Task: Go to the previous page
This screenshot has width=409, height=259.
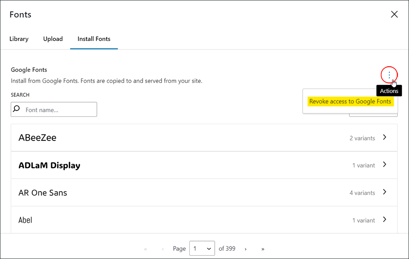Action: (162, 249)
